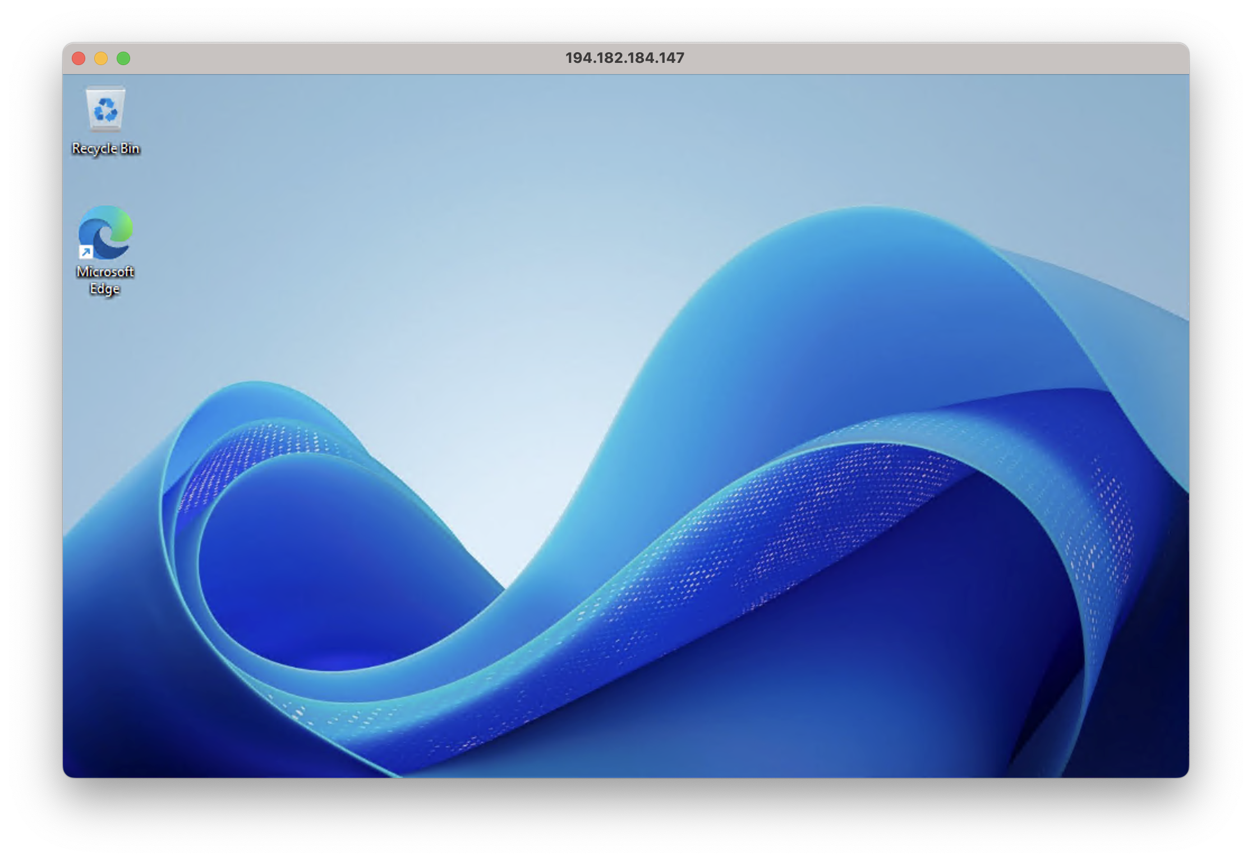
Task: Select the Microsoft Edge desktop shortcut icon
Action: click(105, 232)
